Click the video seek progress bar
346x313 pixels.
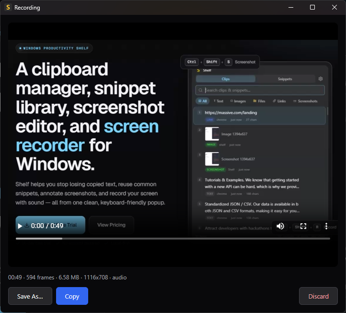point(173,239)
